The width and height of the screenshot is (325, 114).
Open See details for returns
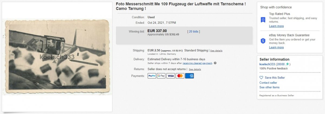click(x=195, y=69)
